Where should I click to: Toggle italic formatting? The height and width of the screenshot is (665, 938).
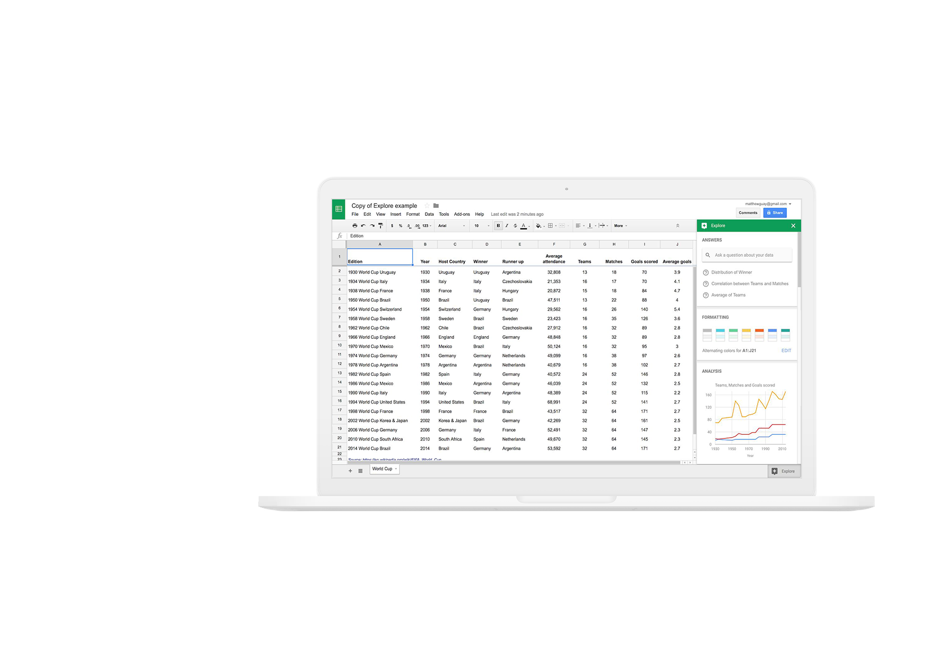click(x=507, y=226)
